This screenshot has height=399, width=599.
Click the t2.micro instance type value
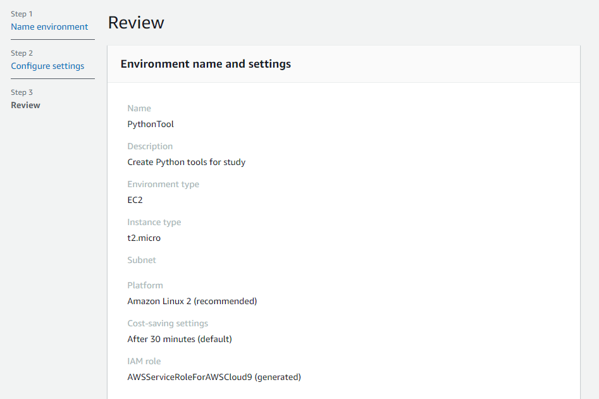tap(144, 238)
